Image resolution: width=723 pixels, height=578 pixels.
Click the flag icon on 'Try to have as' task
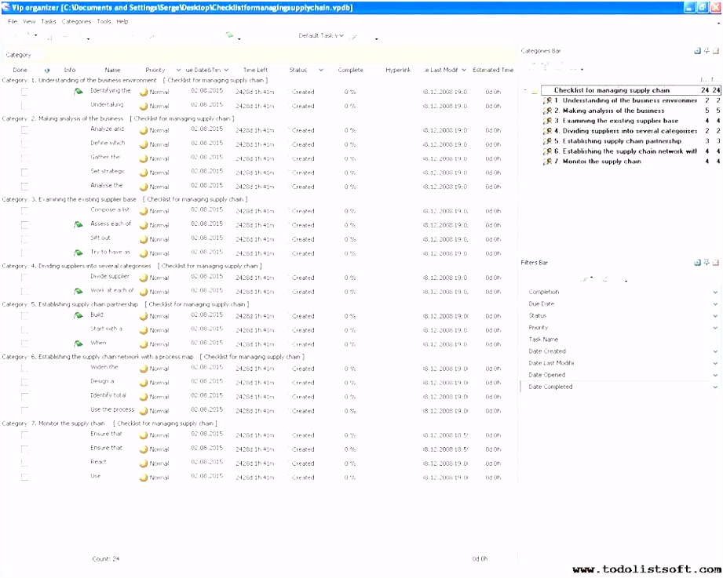point(79,253)
